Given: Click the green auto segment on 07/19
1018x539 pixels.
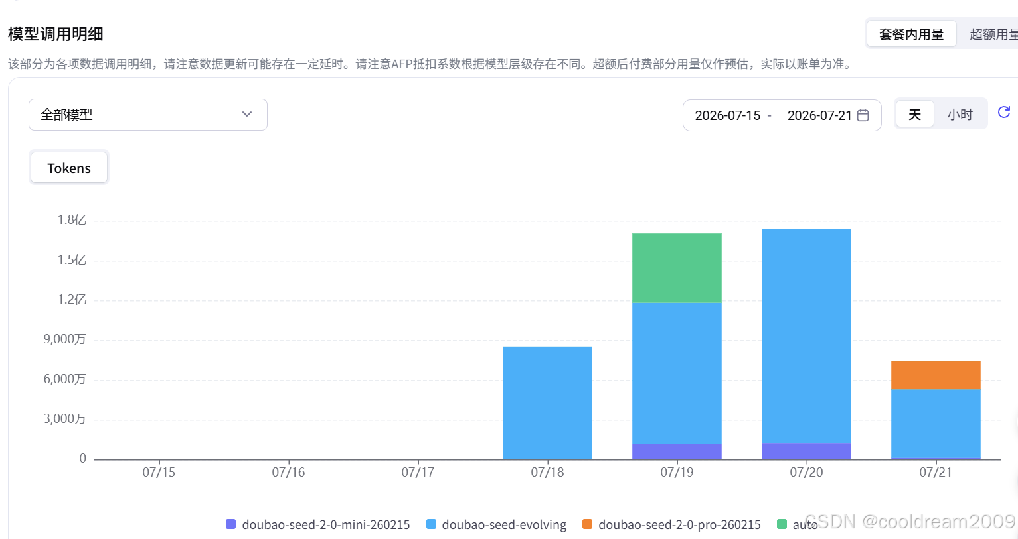Looking at the screenshot, I should (x=677, y=268).
